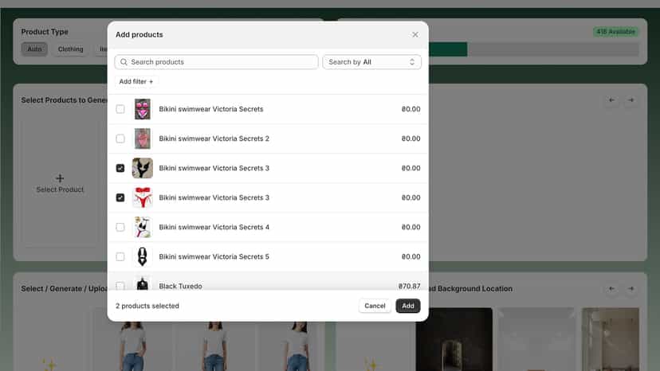Click the Add button

coord(408,306)
